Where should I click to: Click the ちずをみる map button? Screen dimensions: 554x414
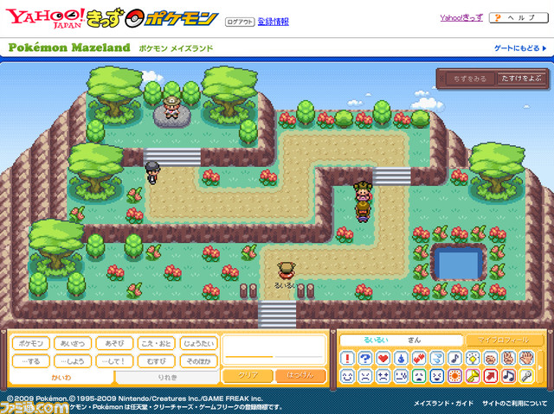click(470, 79)
